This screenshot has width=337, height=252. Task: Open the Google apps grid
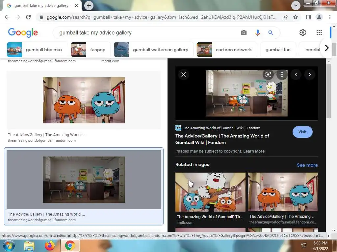click(319, 32)
